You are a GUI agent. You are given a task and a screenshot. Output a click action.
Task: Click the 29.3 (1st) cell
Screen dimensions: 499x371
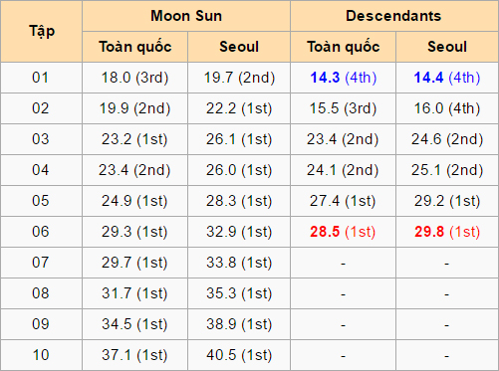[134, 232]
